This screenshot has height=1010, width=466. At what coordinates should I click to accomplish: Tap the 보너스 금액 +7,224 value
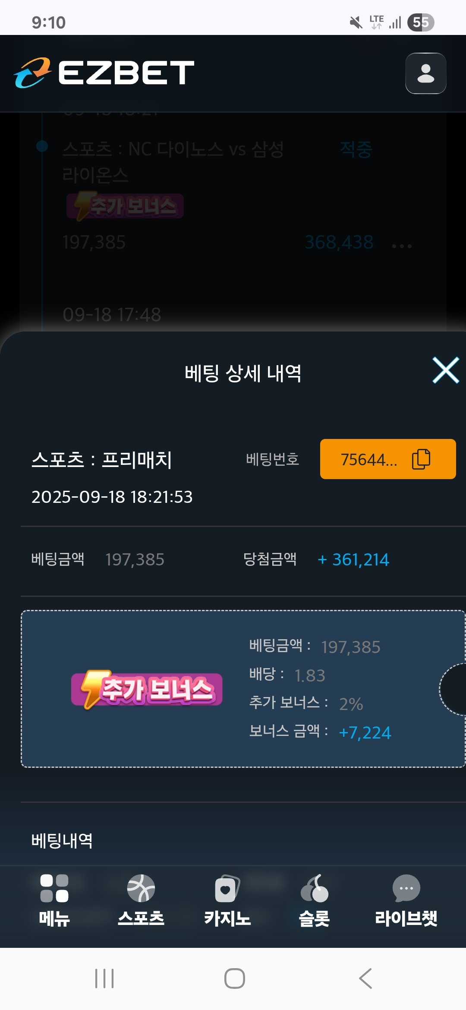click(365, 732)
